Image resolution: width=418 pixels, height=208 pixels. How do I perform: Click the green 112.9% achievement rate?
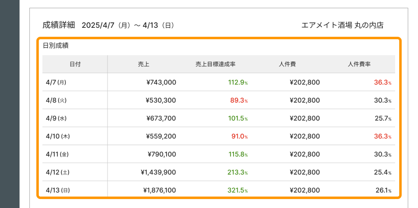[238, 82]
